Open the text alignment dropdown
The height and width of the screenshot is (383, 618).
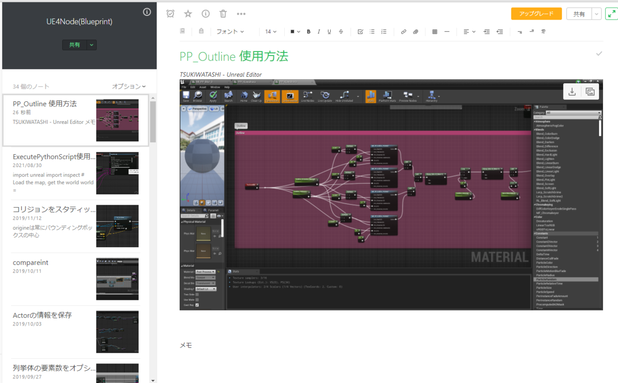[469, 32]
